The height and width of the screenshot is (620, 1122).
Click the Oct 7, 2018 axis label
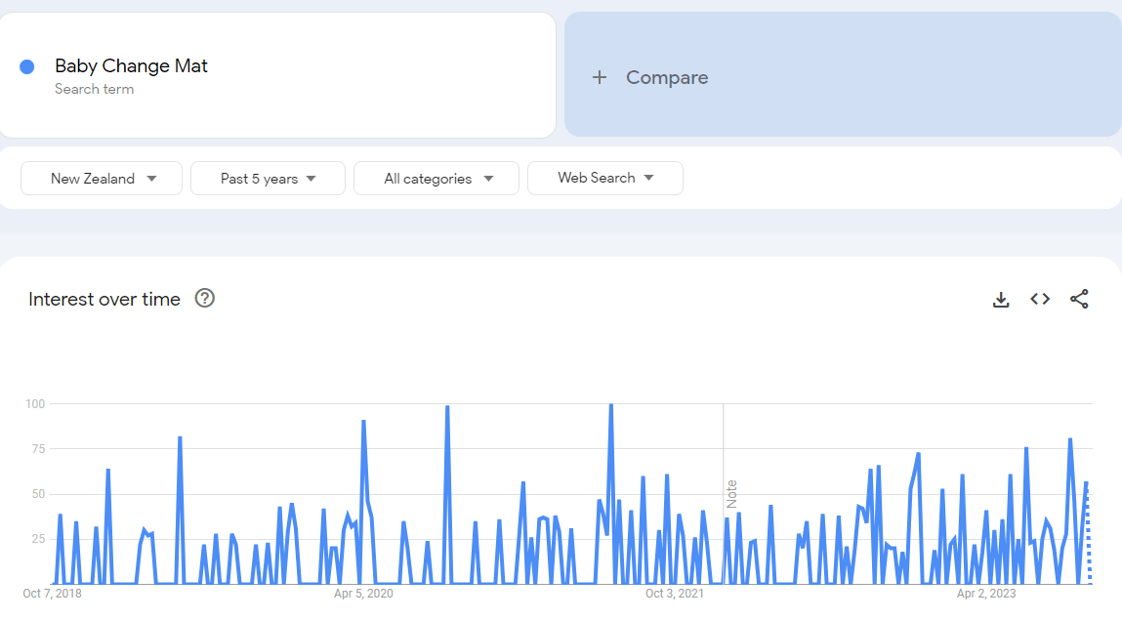52,594
